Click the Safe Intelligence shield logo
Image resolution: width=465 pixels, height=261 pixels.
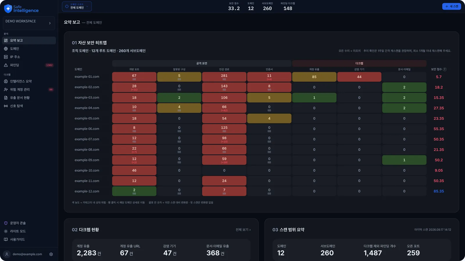(8, 9)
